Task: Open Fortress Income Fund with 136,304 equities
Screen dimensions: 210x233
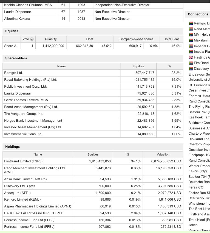Action: click(x=29, y=220)
